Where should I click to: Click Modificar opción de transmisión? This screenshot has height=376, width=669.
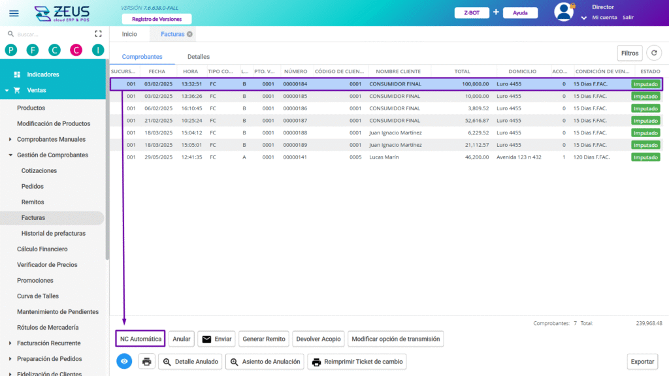(395, 339)
